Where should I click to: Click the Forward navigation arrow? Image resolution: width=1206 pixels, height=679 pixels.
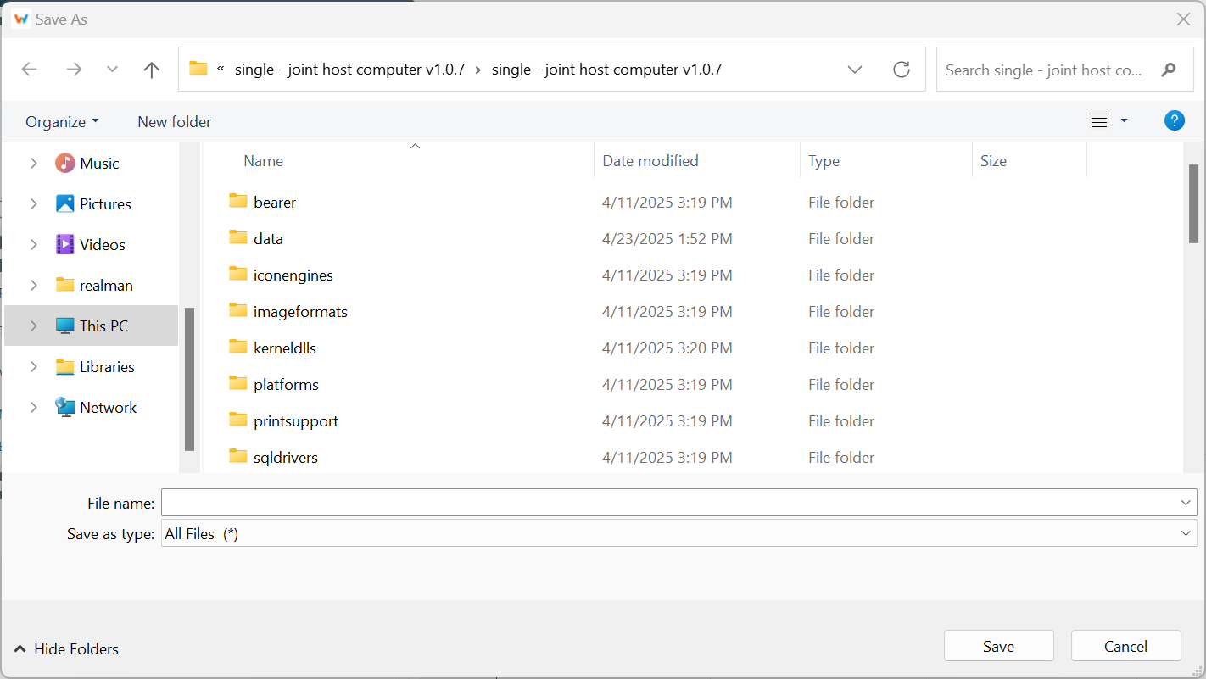(75, 70)
